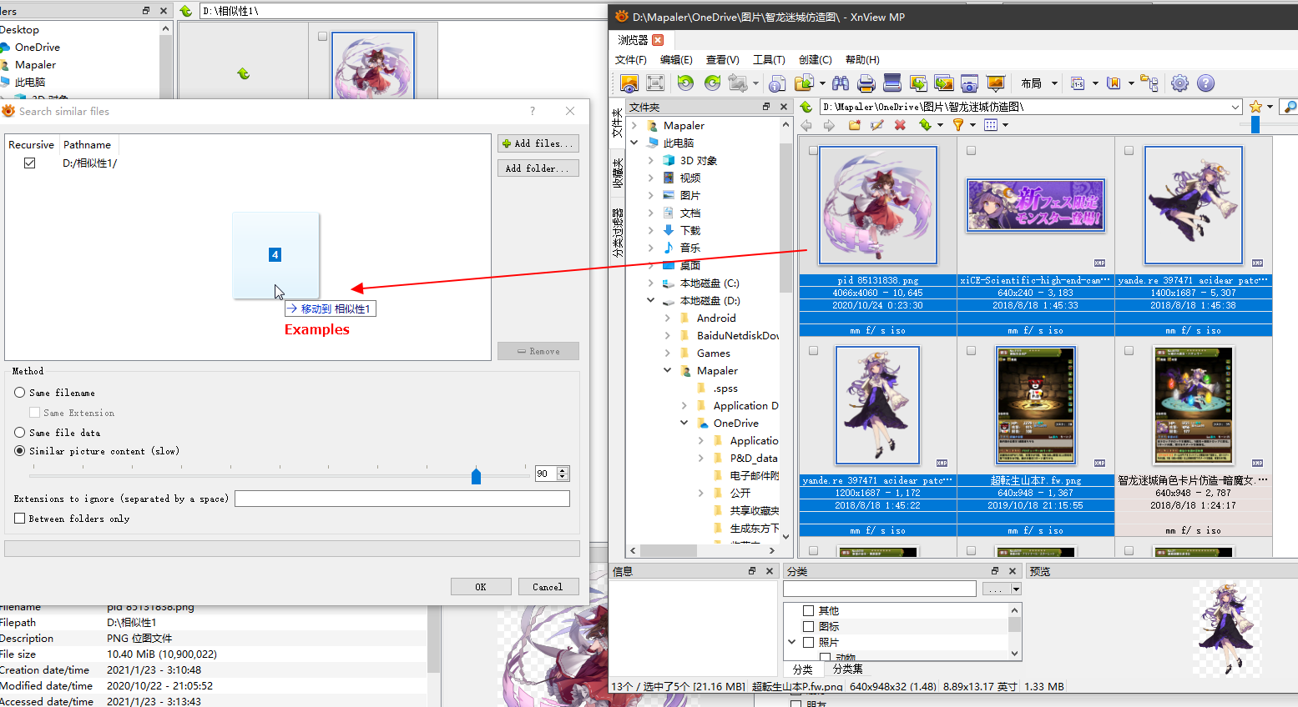Open the 编辑(E) menu
The height and width of the screenshot is (707, 1298).
(676, 60)
